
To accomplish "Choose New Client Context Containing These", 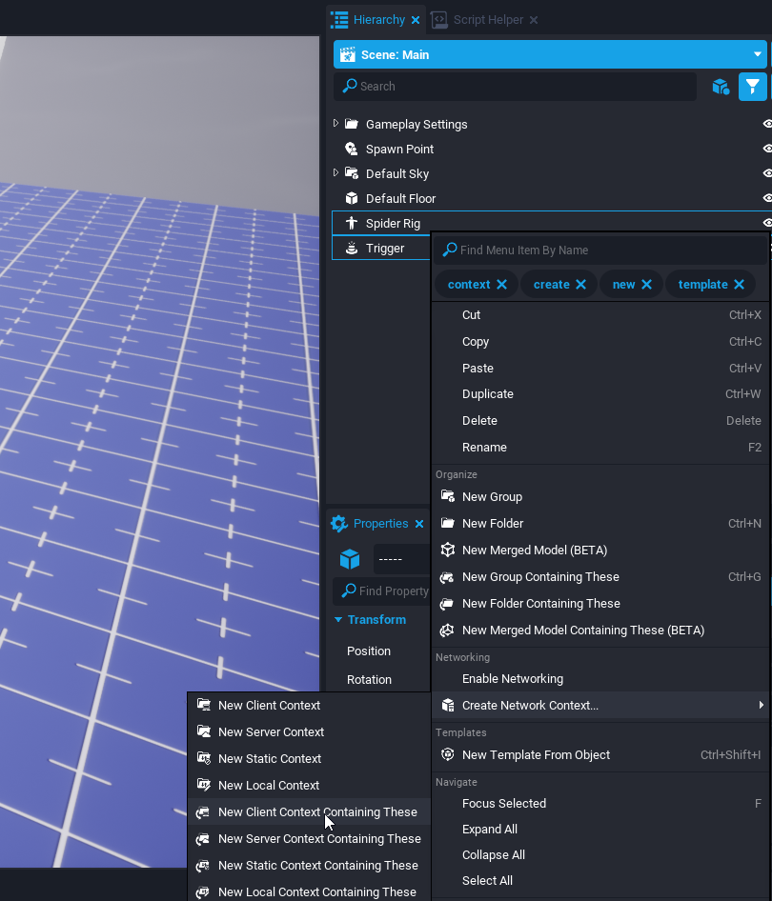I will pyautogui.click(x=316, y=812).
